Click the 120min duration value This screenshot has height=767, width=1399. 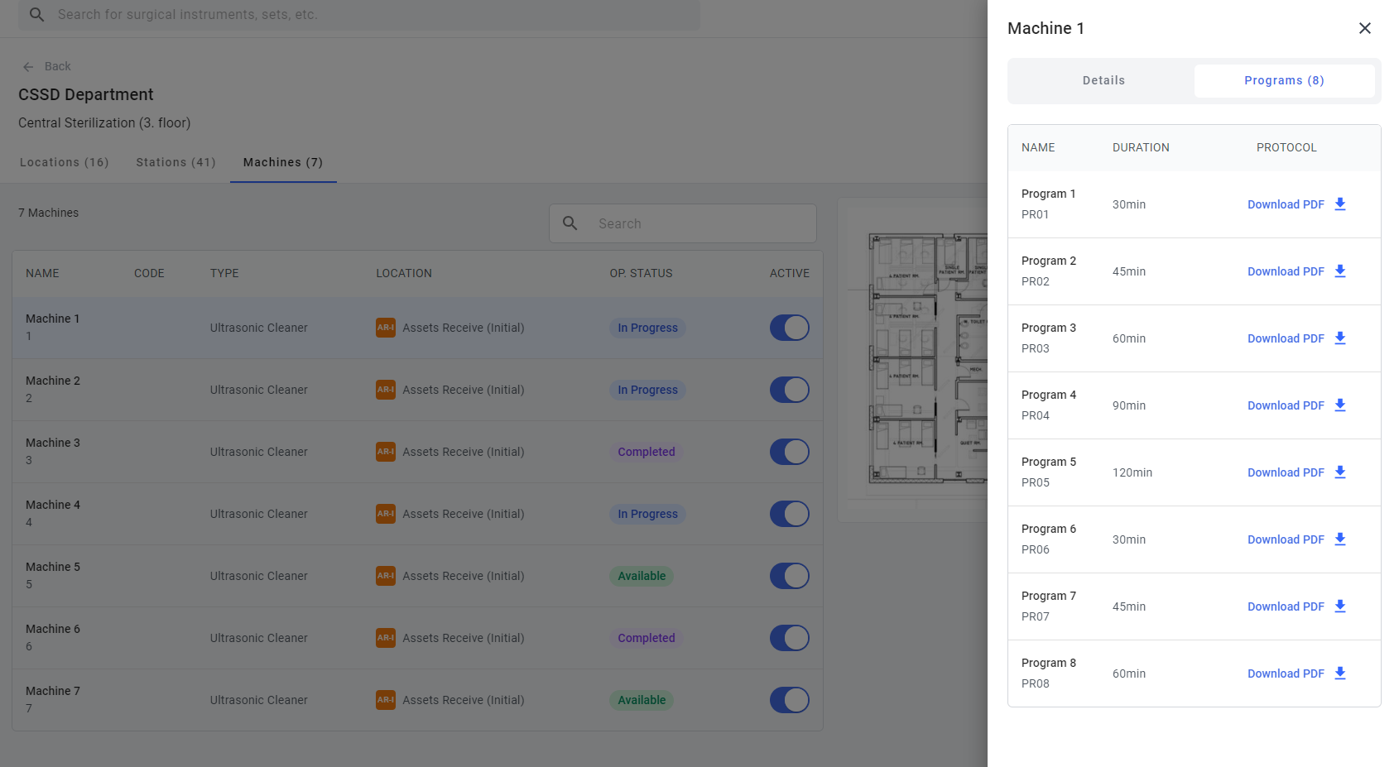1132,472
